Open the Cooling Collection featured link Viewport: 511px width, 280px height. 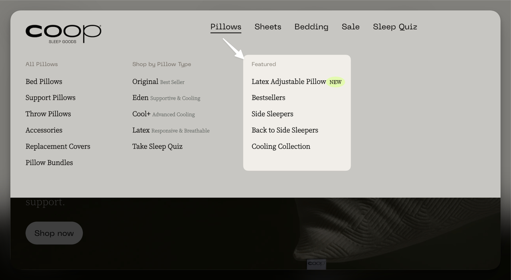pos(281,146)
